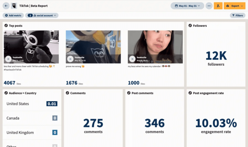This screenshot has height=147, width=248.
Task: Select the Canada country row
Action: (x=32, y=118)
